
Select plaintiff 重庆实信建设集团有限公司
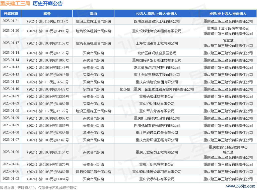click(157, 82)
